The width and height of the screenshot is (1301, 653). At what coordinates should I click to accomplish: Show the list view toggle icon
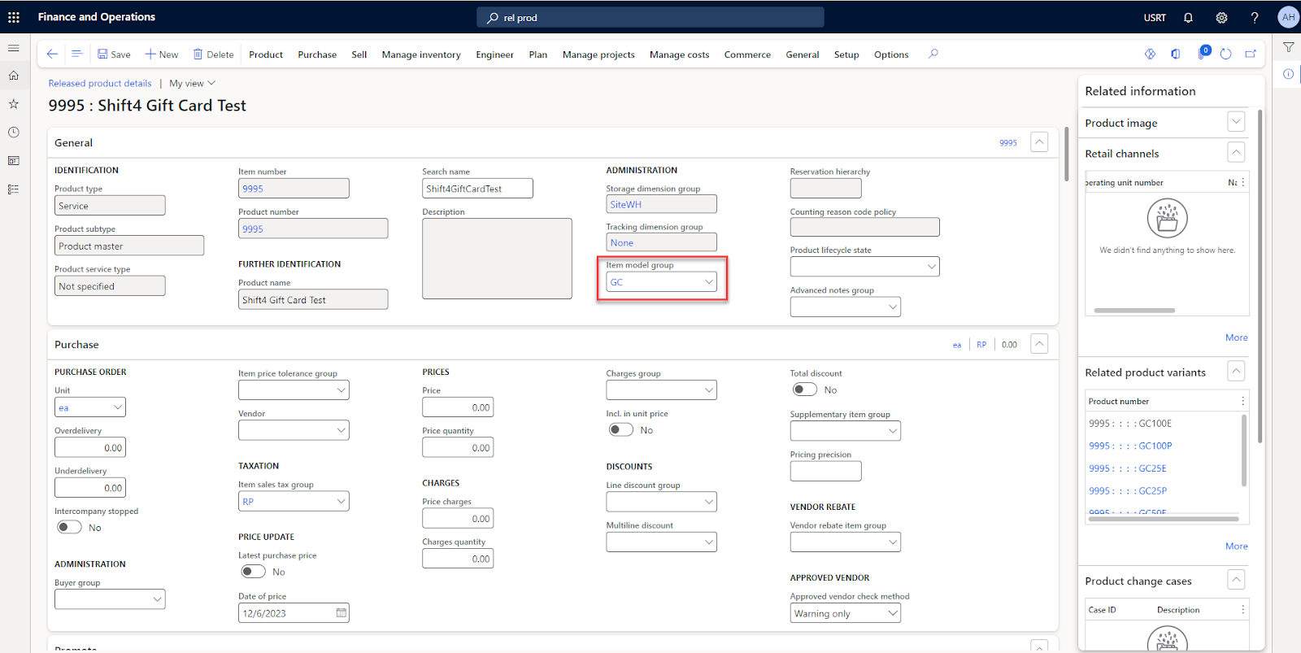click(x=76, y=54)
